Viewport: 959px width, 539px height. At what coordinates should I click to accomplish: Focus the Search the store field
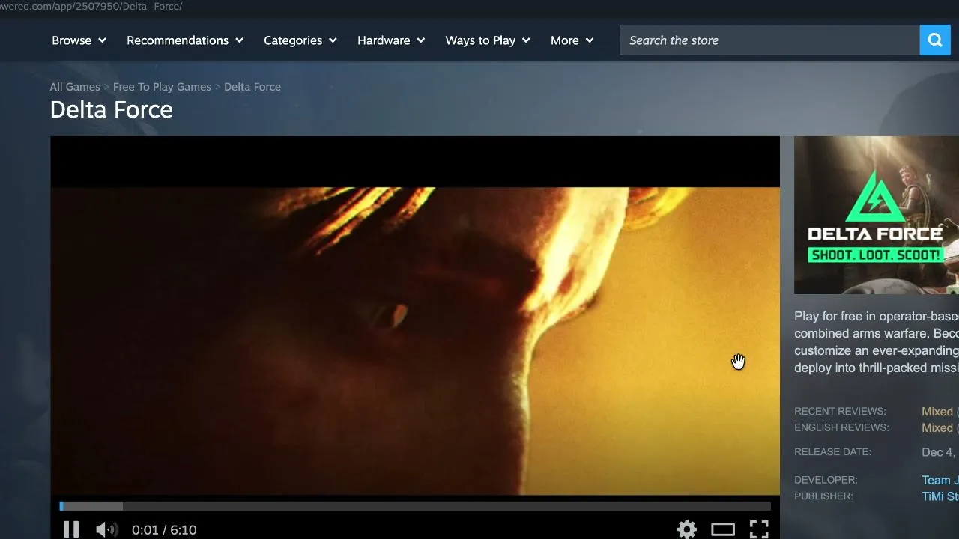[x=769, y=40]
